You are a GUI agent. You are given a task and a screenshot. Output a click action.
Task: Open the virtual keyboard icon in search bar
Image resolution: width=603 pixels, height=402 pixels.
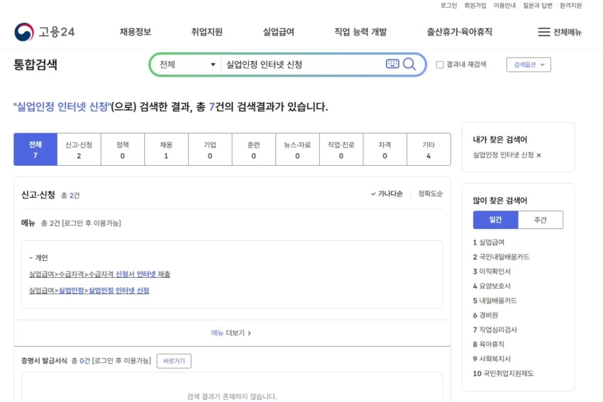pos(392,64)
